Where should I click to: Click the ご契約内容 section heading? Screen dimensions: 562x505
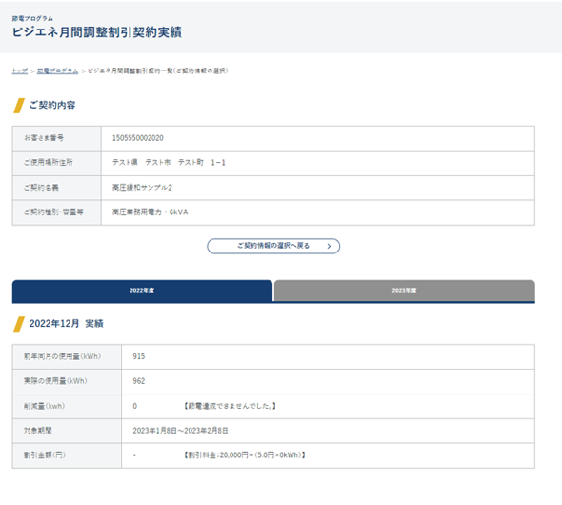click(x=52, y=105)
